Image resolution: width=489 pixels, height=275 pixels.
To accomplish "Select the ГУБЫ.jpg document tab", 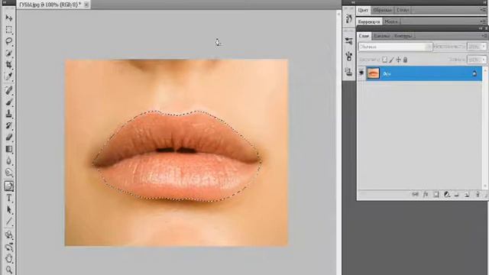I will click(50, 5).
